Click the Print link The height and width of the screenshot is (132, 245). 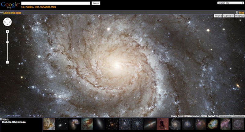(241, 13)
